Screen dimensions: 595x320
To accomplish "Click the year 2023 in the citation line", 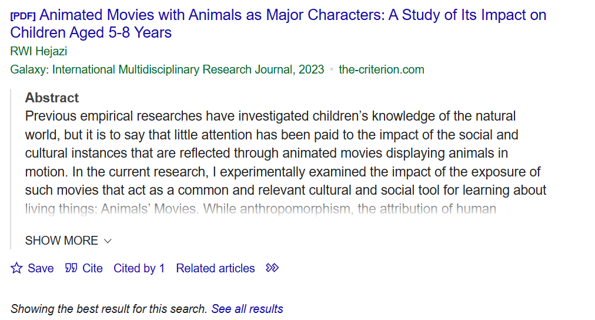I will coord(311,69).
